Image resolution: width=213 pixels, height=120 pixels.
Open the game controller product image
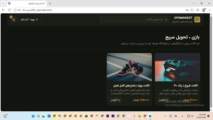pos(177,67)
